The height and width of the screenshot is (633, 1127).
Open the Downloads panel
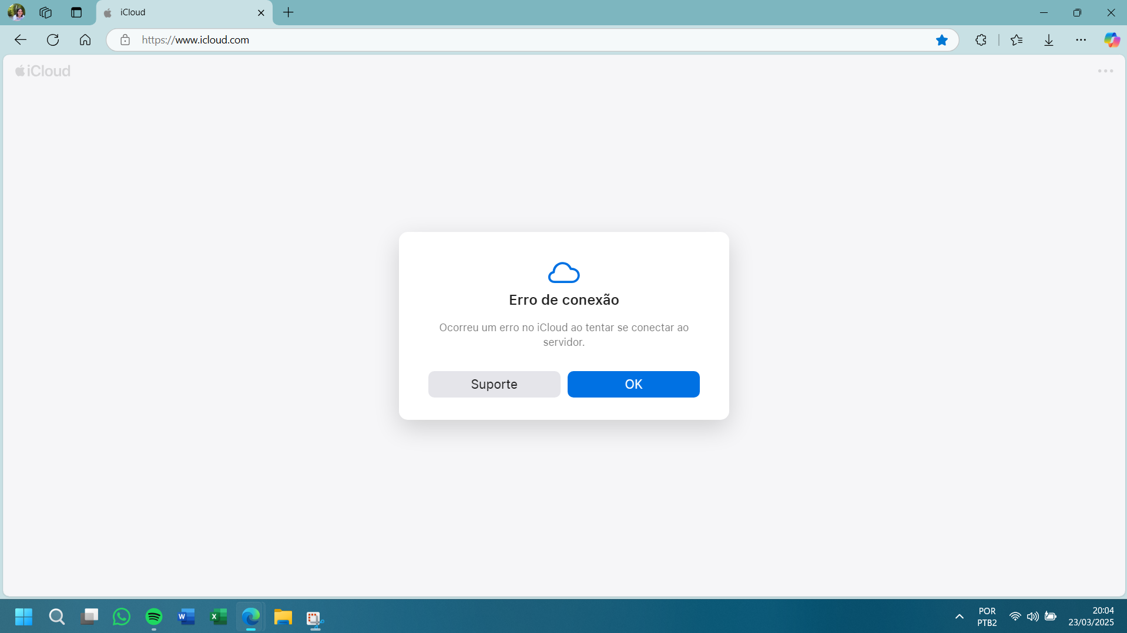(1049, 40)
